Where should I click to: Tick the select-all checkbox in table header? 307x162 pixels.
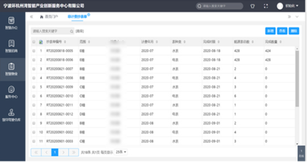(x=34, y=42)
